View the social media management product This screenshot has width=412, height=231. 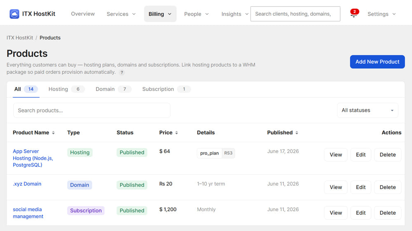point(336,213)
